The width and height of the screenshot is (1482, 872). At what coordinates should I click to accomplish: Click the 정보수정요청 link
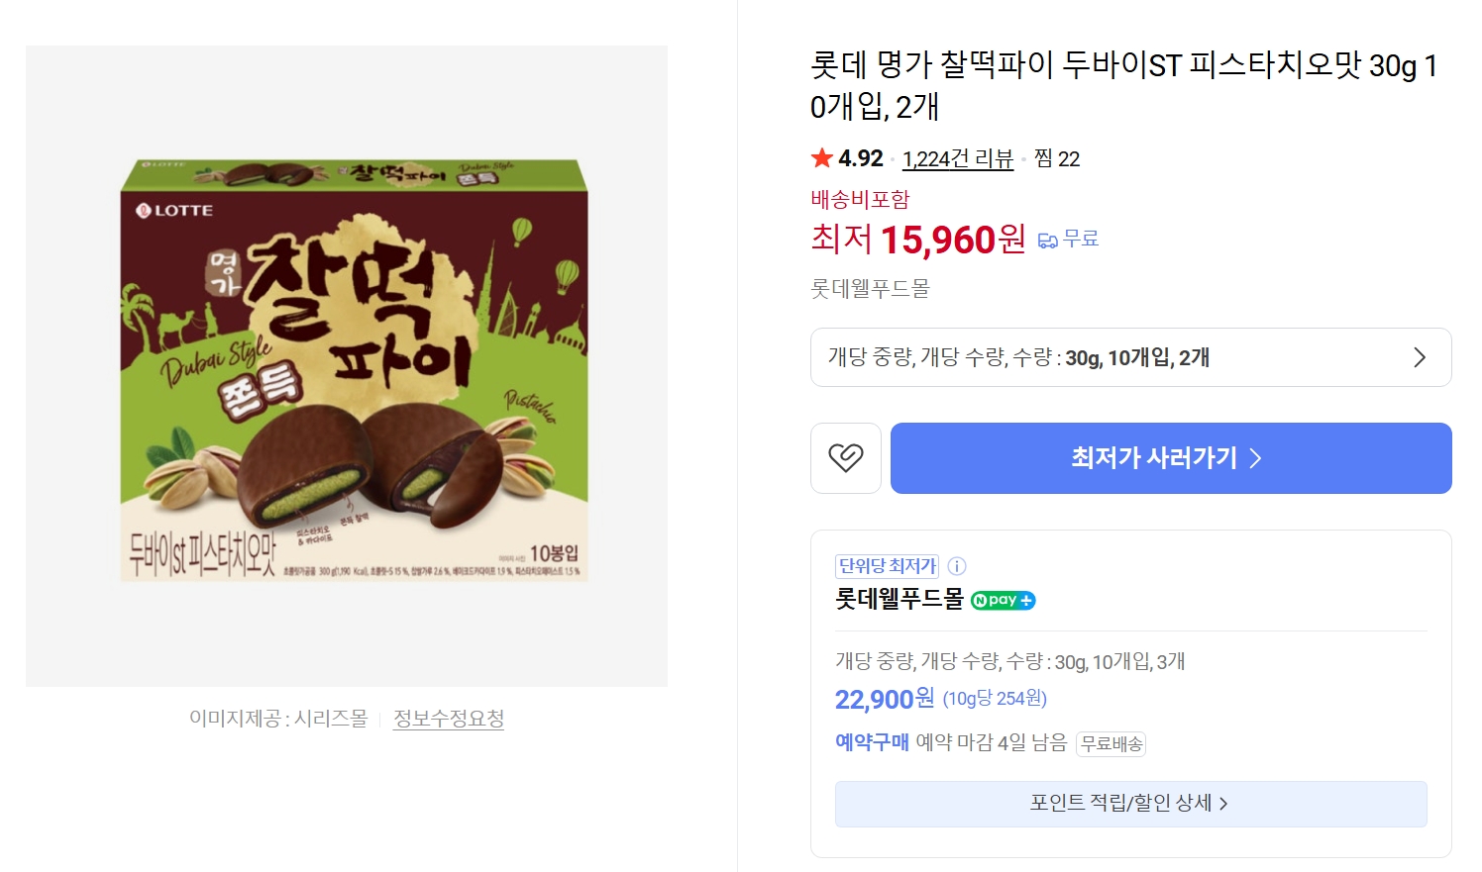pyautogui.click(x=449, y=719)
